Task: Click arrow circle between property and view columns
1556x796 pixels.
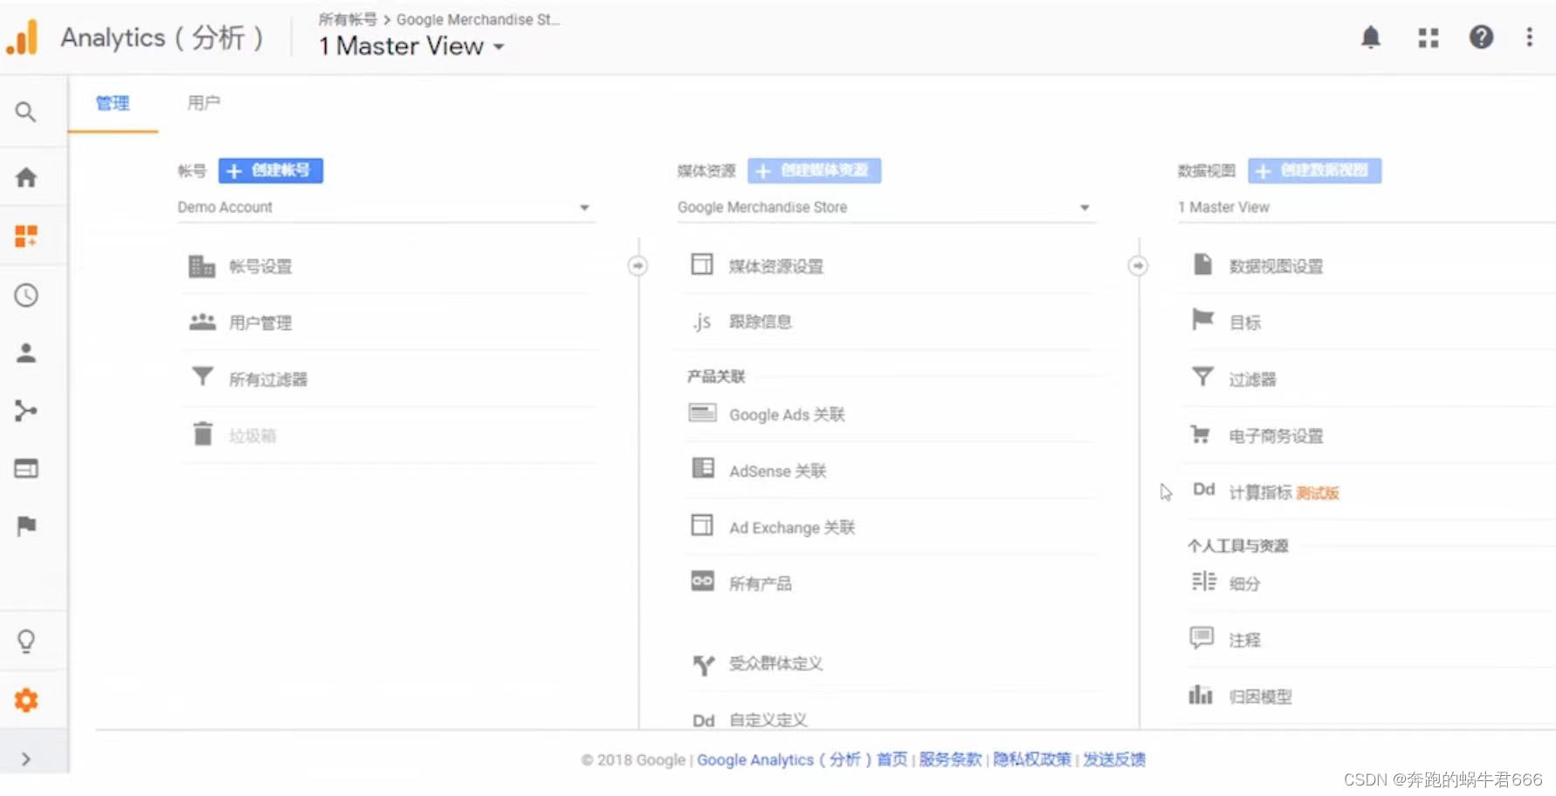Action: pos(1138,265)
